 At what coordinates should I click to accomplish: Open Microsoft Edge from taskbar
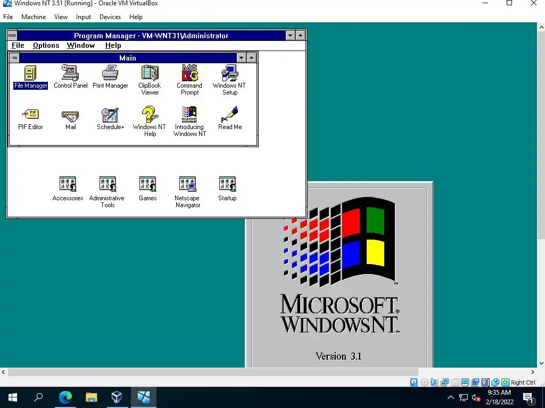pyautogui.click(x=65, y=397)
